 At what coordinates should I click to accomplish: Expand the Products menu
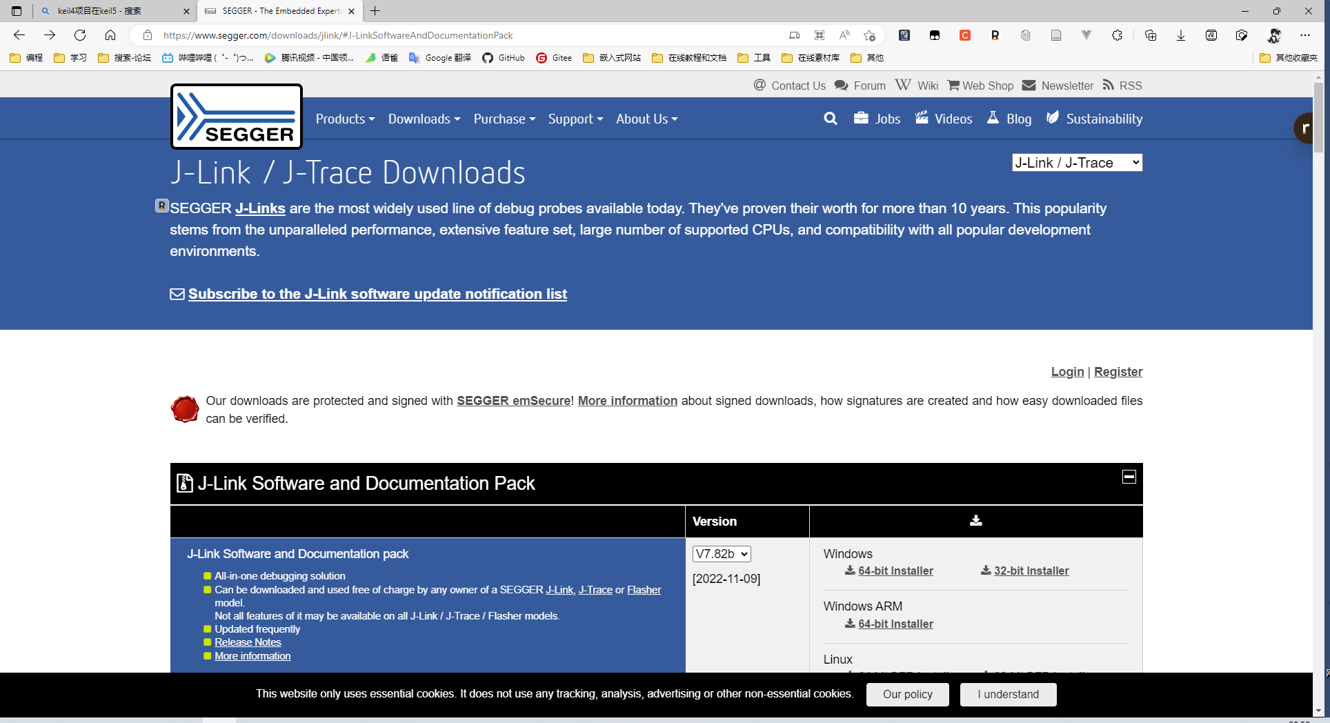(345, 119)
